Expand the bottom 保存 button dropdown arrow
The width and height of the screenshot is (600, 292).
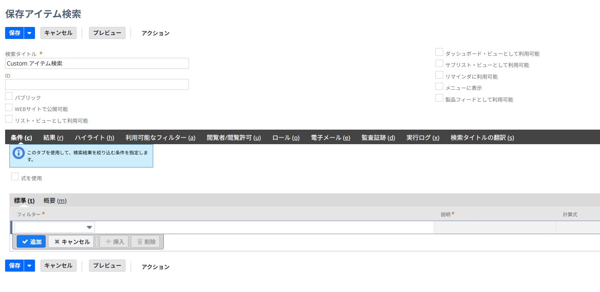click(30, 266)
